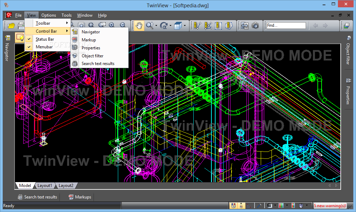The width and height of the screenshot is (356, 212).
Task: Click the Zoom Window dashed-rectangle icon
Action: pyautogui.click(x=102, y=25)
